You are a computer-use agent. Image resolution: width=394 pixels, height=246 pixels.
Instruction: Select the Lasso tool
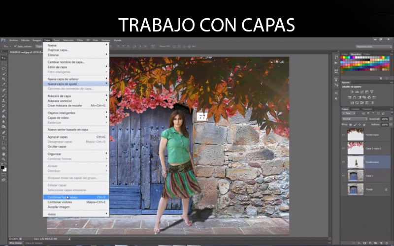coord(3,68)
